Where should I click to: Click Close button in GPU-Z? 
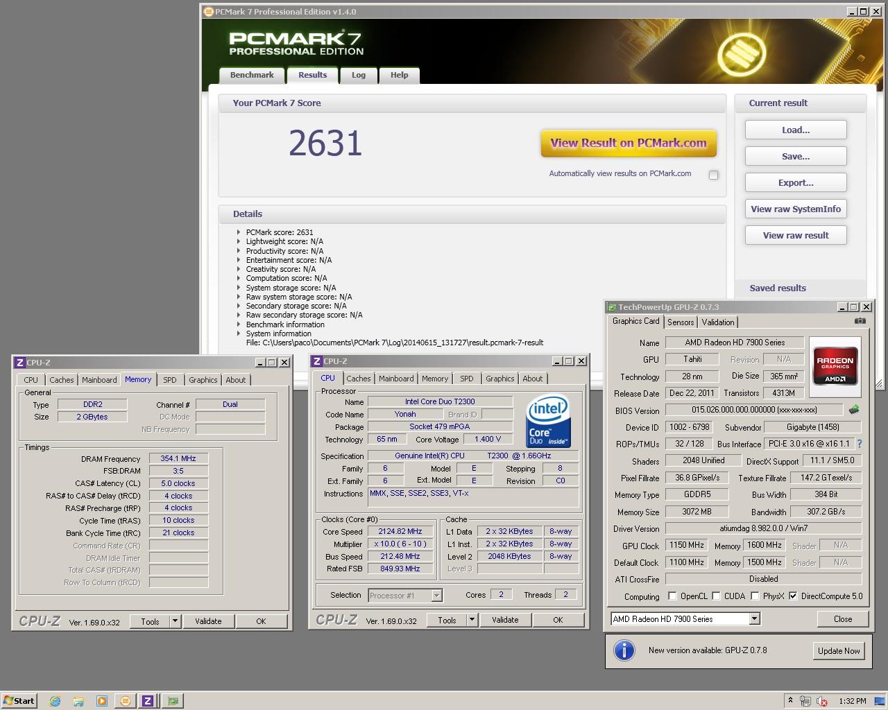(843, 618)
